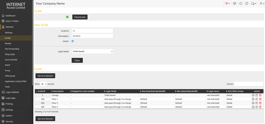Click the Save button
The height and width of the screenshot is (124, 265).
77,60
